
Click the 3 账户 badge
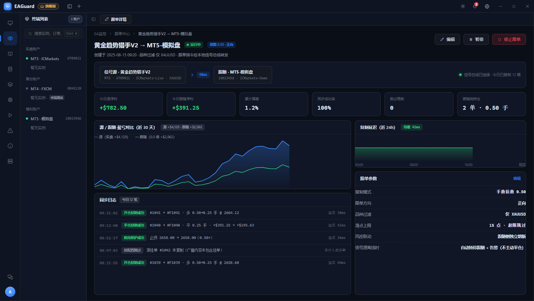(x=75, y=19)
